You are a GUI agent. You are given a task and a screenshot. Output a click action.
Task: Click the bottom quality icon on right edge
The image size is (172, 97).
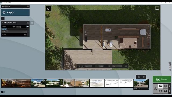point(170,70)
